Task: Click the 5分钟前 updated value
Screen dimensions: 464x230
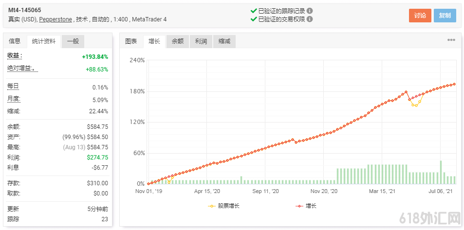Action: 98,209
